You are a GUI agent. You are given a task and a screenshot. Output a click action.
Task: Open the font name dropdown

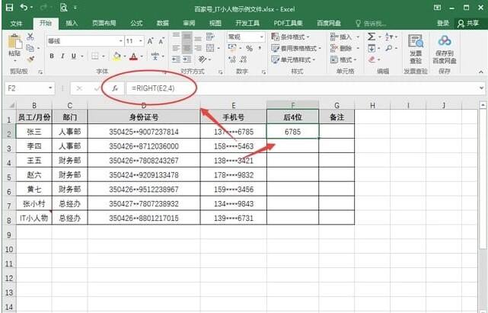pos(121,41)
